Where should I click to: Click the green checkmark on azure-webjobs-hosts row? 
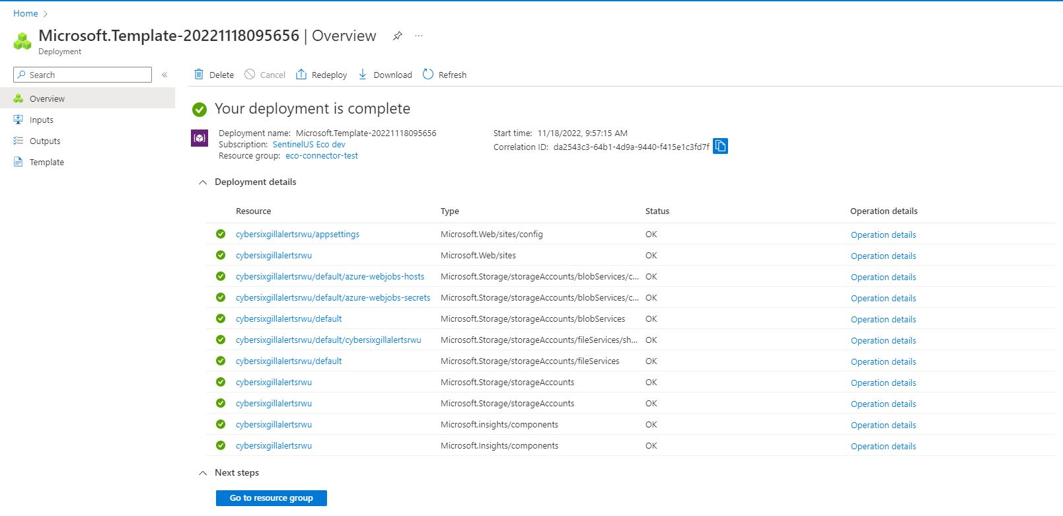point(221,276)
